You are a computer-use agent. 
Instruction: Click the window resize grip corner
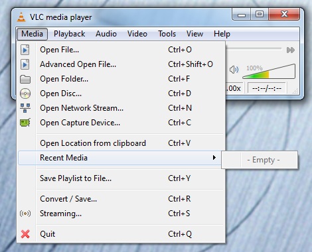pos(295,91)
